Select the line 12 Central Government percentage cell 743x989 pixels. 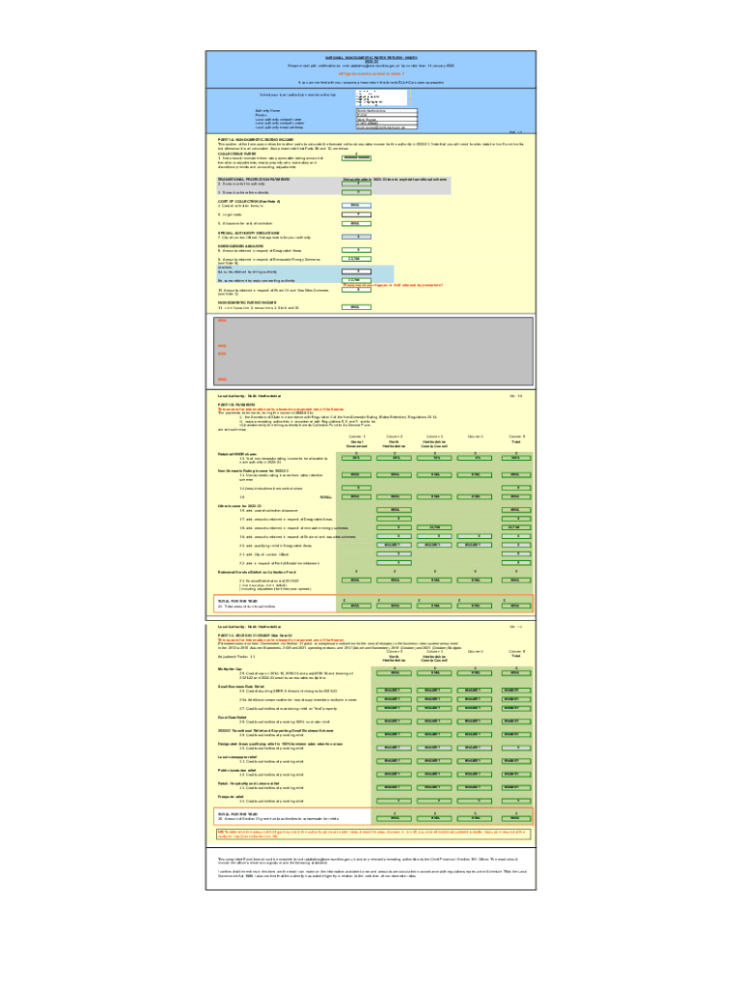tap(355, 458)
